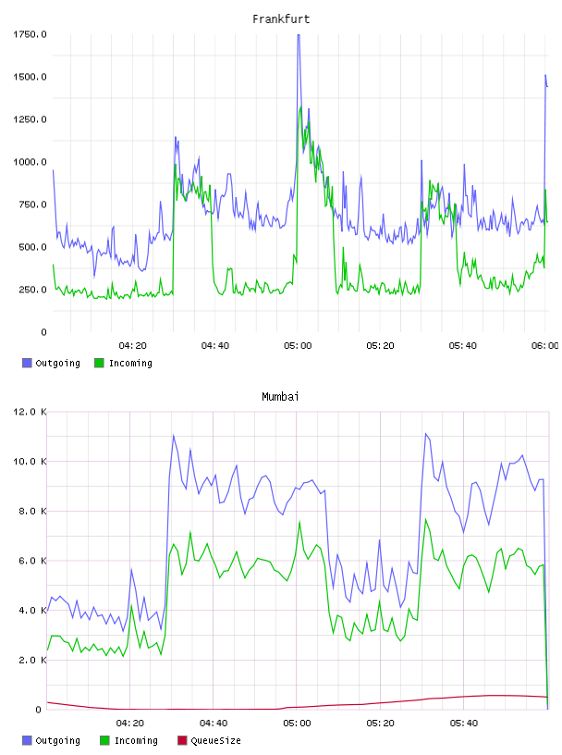Click the Incoming label in Mumbai legend
Viewport: 562px width, 755px height.
tap(136, 741)
